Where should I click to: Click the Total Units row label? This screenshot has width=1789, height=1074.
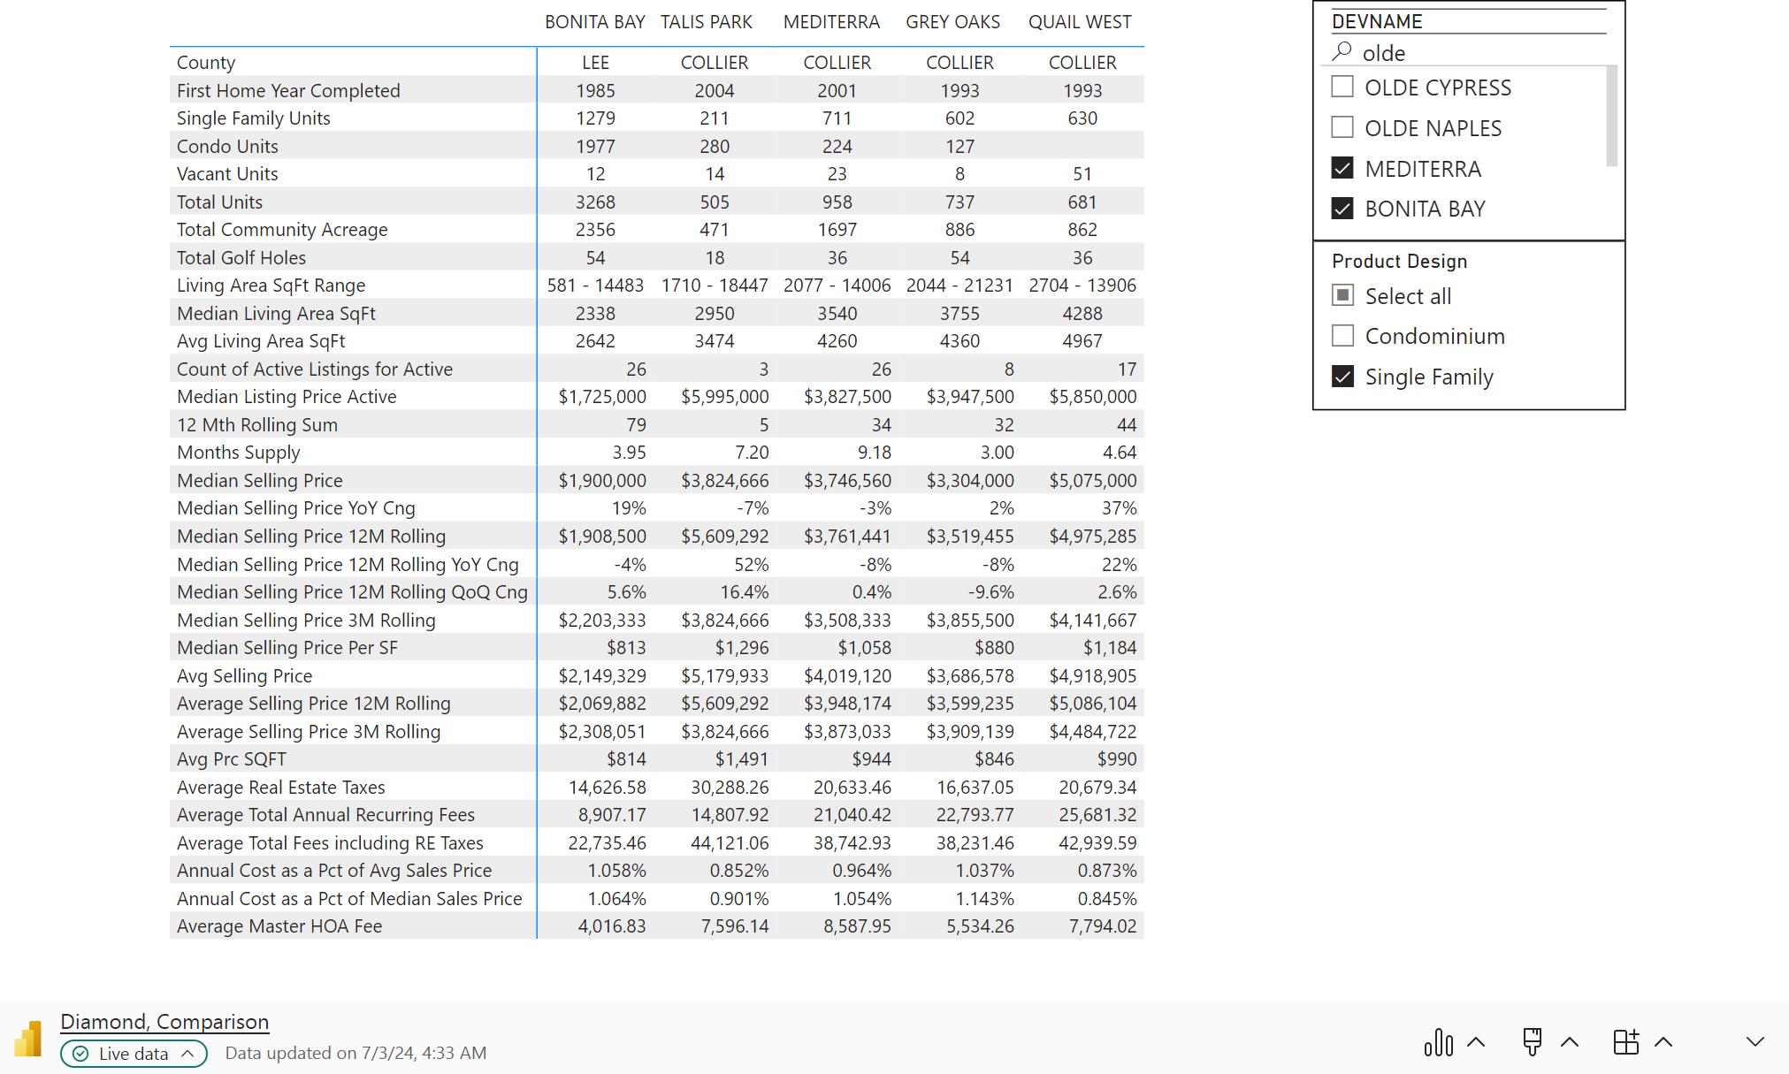pos(219,202)
